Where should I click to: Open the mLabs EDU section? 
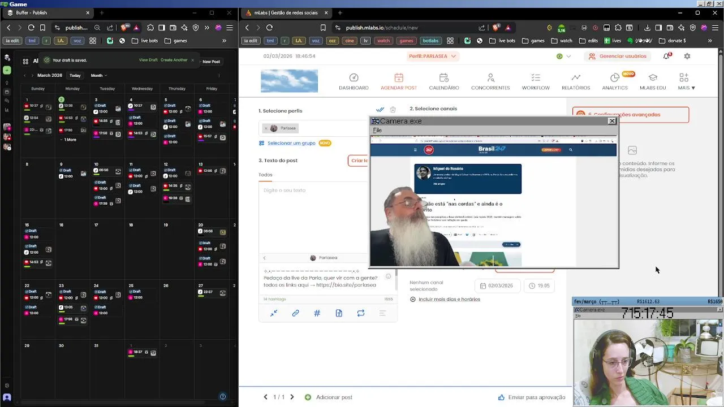coord(653,82)
